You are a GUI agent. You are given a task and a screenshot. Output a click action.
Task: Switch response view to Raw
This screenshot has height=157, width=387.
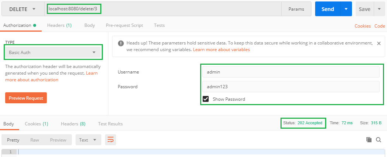35,140
